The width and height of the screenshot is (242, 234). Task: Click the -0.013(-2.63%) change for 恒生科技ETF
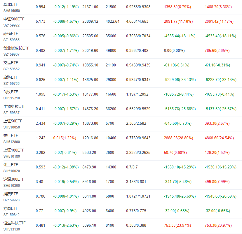tap(66, 226)
